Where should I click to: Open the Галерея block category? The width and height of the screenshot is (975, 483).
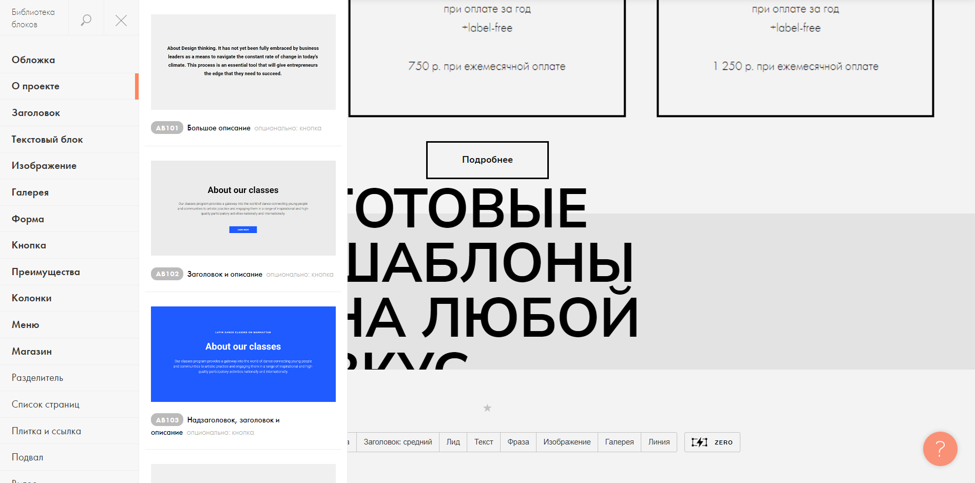(69, 192)
